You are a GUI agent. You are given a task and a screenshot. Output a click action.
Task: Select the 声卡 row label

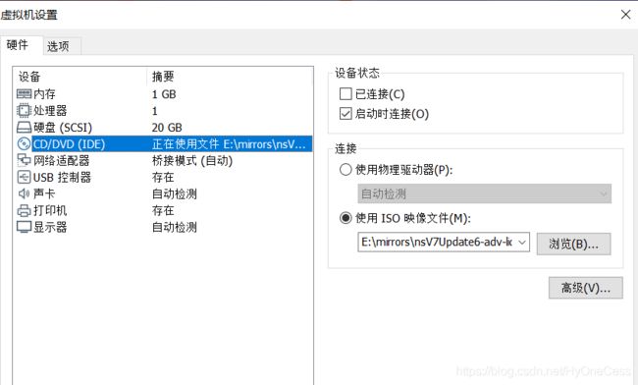pos(44,193)
